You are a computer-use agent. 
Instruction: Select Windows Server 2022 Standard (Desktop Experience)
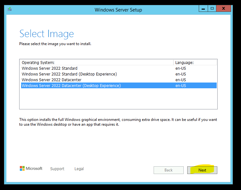tap(119, 74)
